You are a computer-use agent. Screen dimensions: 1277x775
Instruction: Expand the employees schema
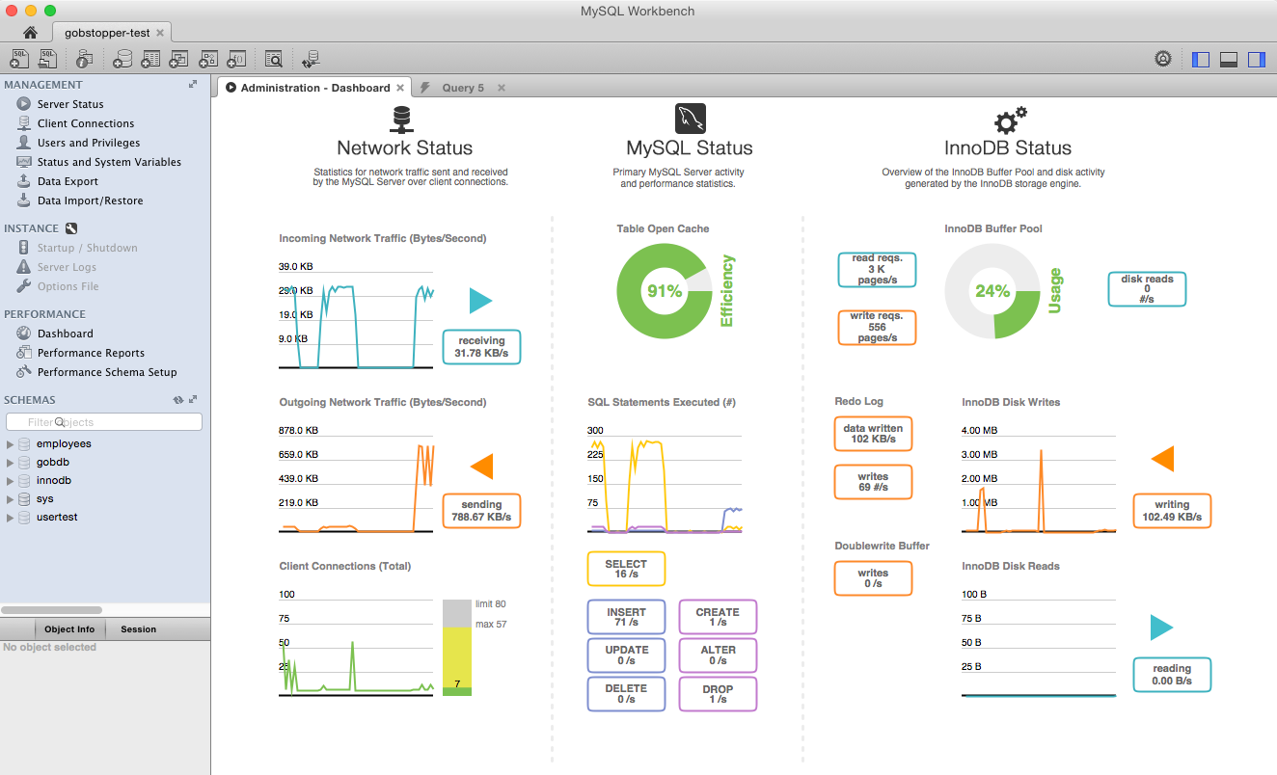coord(9,443)
